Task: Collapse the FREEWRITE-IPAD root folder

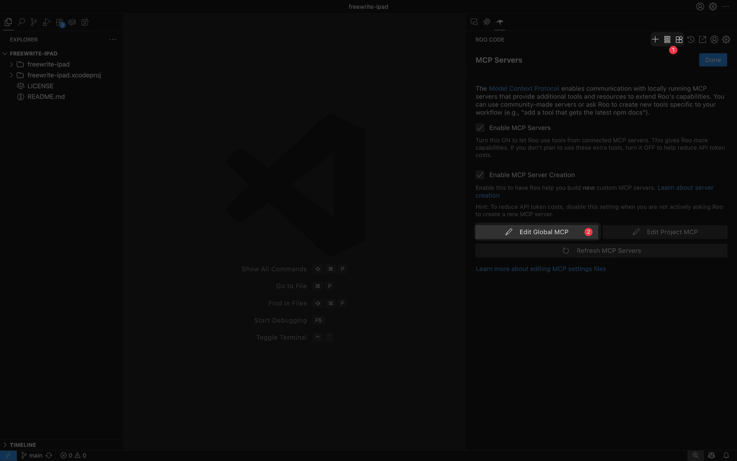Action: (x=5, y=53)
